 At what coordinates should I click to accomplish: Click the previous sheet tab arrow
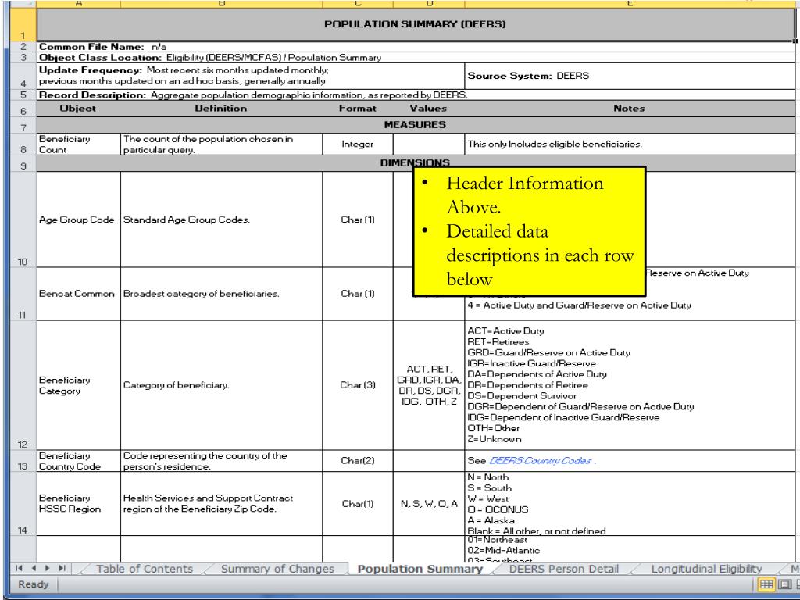34,568
